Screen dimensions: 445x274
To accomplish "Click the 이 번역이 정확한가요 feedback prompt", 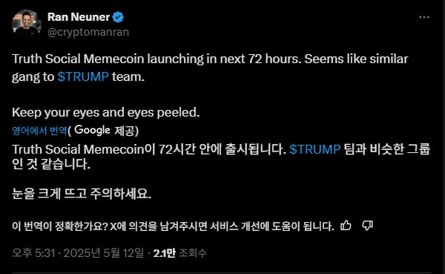I will pyautogui.click(x=173, y=226).
